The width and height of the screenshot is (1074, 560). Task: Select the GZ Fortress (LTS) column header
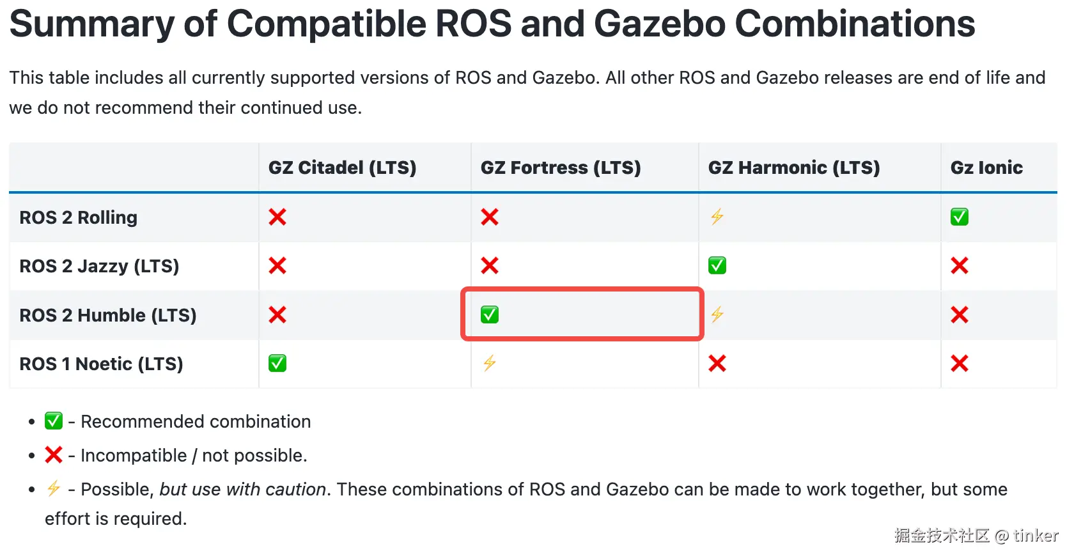tap(561, 167)
